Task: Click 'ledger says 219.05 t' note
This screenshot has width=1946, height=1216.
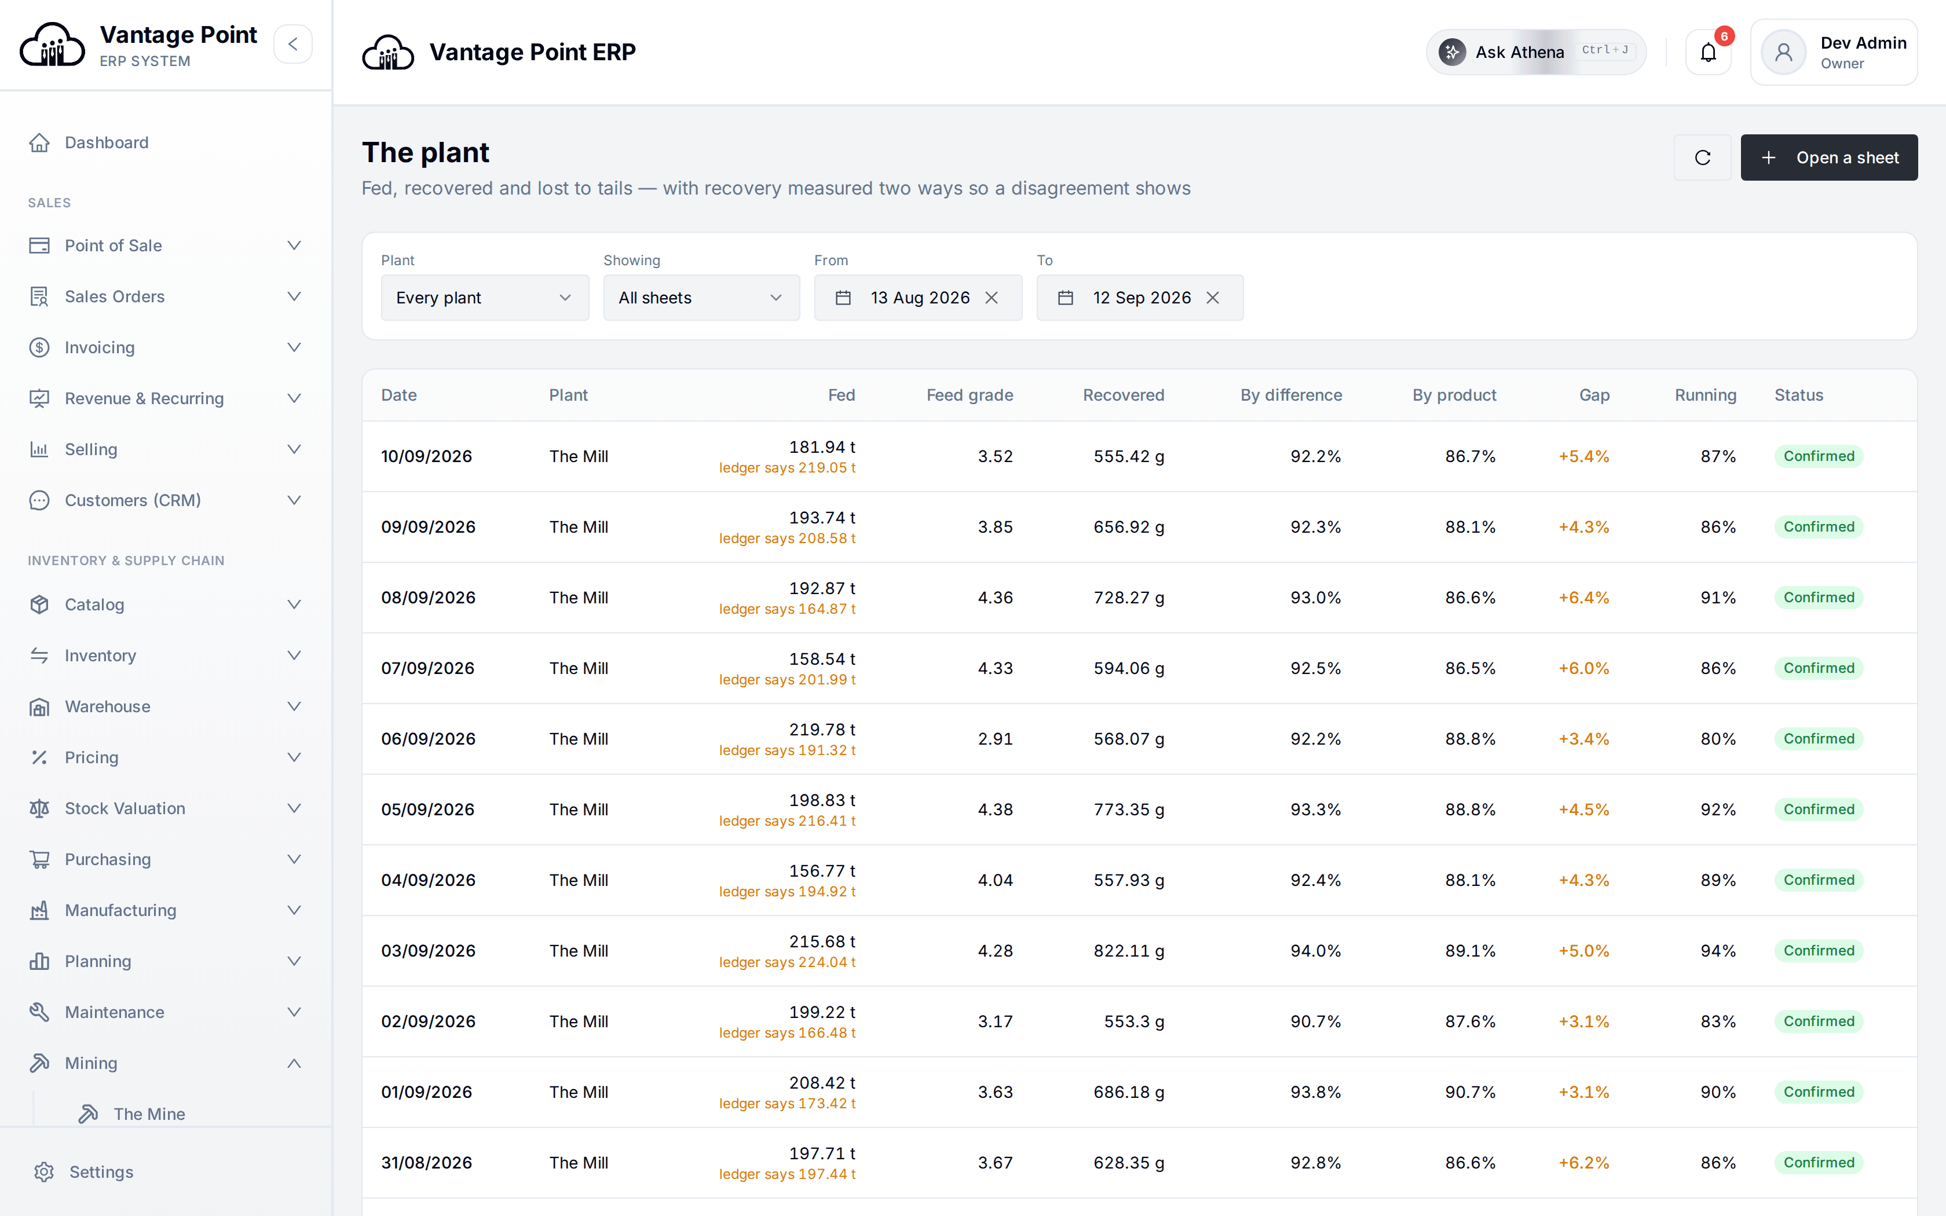Action: [x=787, y=468]
